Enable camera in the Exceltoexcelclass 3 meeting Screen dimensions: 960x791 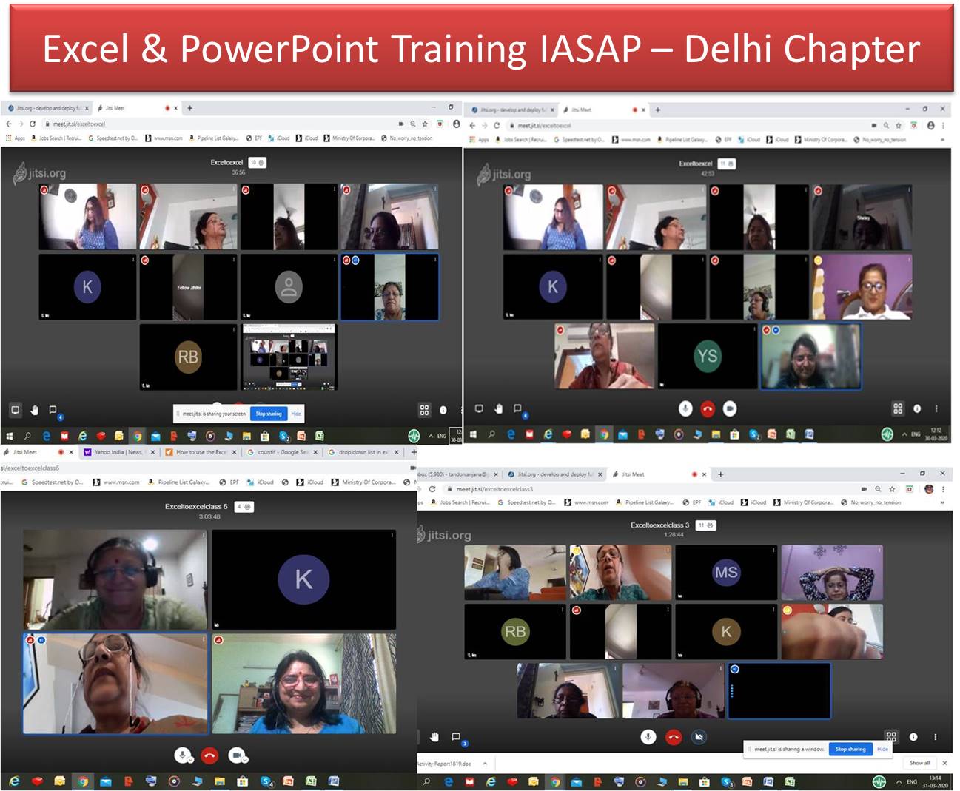click(699, 736)
